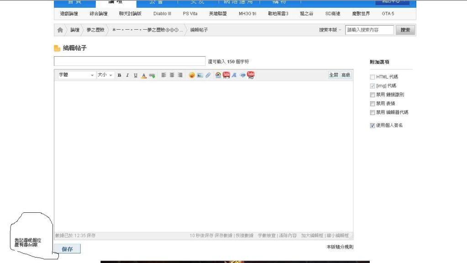This screenshot has height=263, width=467.
Task: Go to forum home icon in breadcrumb
Action: (60, 30)
